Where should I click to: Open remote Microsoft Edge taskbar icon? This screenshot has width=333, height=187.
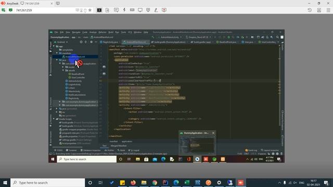point(163,159)
